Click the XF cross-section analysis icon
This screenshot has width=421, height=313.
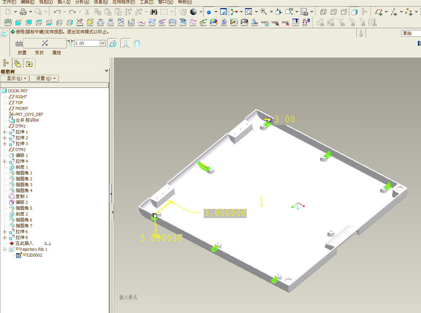(x=80, y=22)
